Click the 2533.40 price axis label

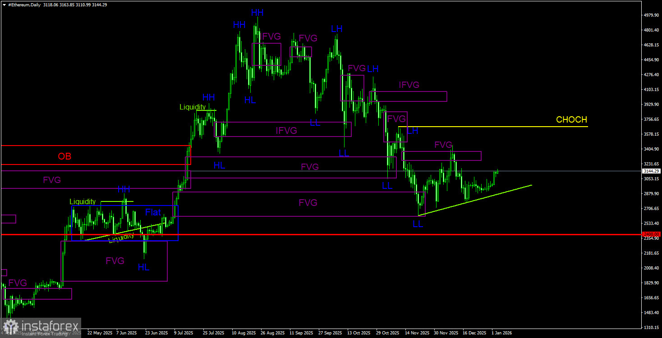[651, 224]
